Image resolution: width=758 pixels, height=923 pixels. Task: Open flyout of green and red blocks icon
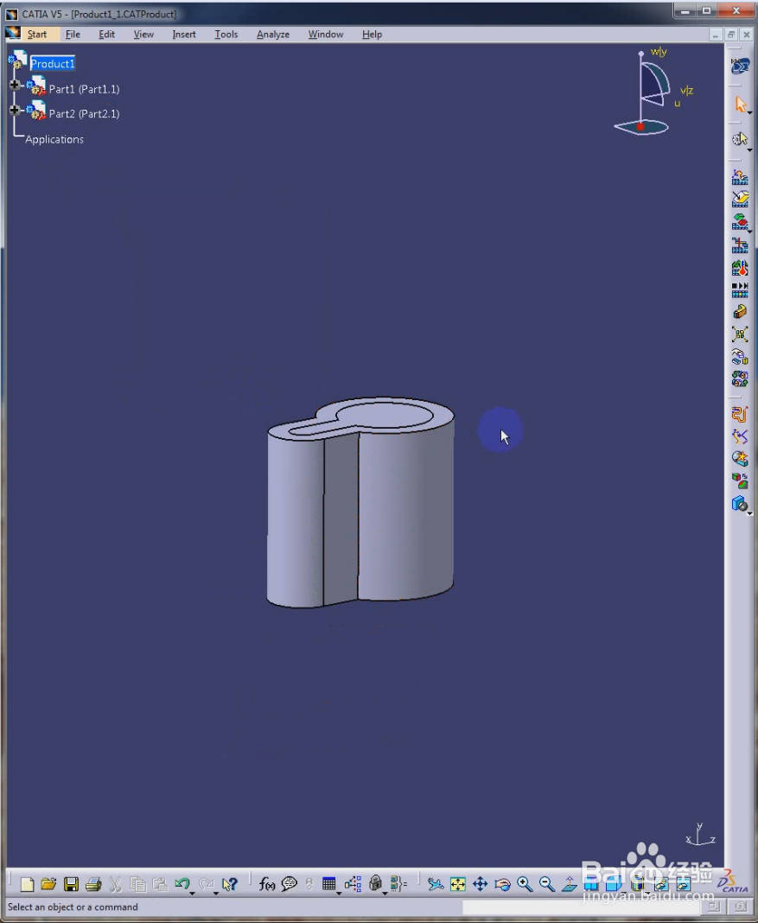point(749,232)
